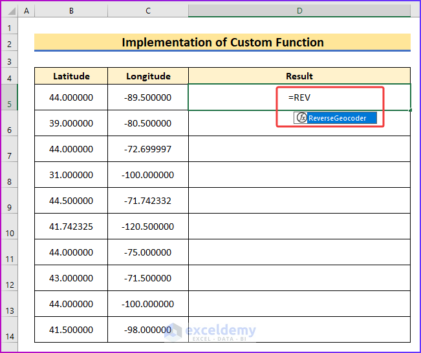Click the select-all corner triangle
Screen dimensions: 421x353
11,11
